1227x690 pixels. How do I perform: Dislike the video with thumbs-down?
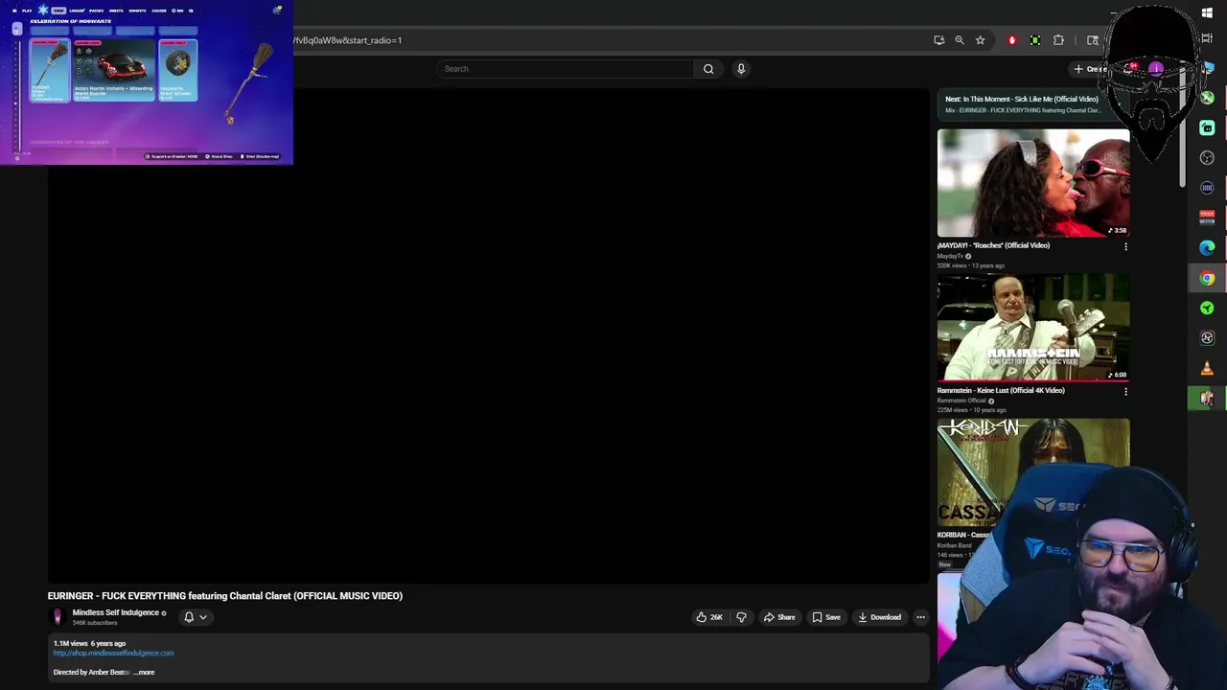tap(741, 617)
